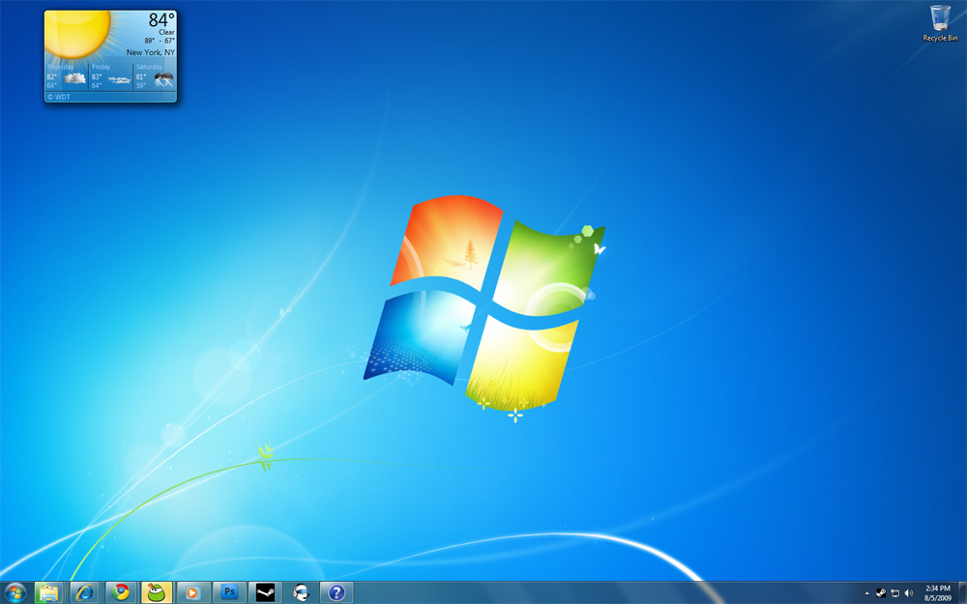
Task: Open the volume speaker tray icon
Action: [x=909, y=592]
